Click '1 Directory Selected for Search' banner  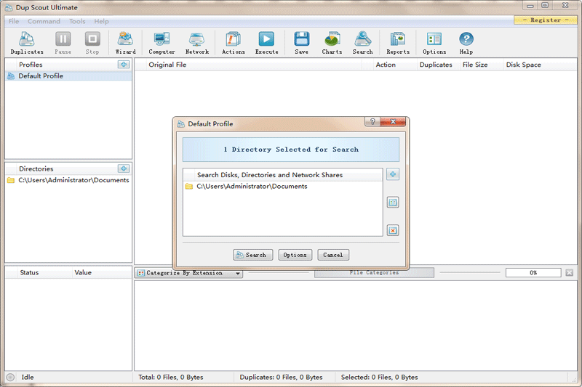291,150
